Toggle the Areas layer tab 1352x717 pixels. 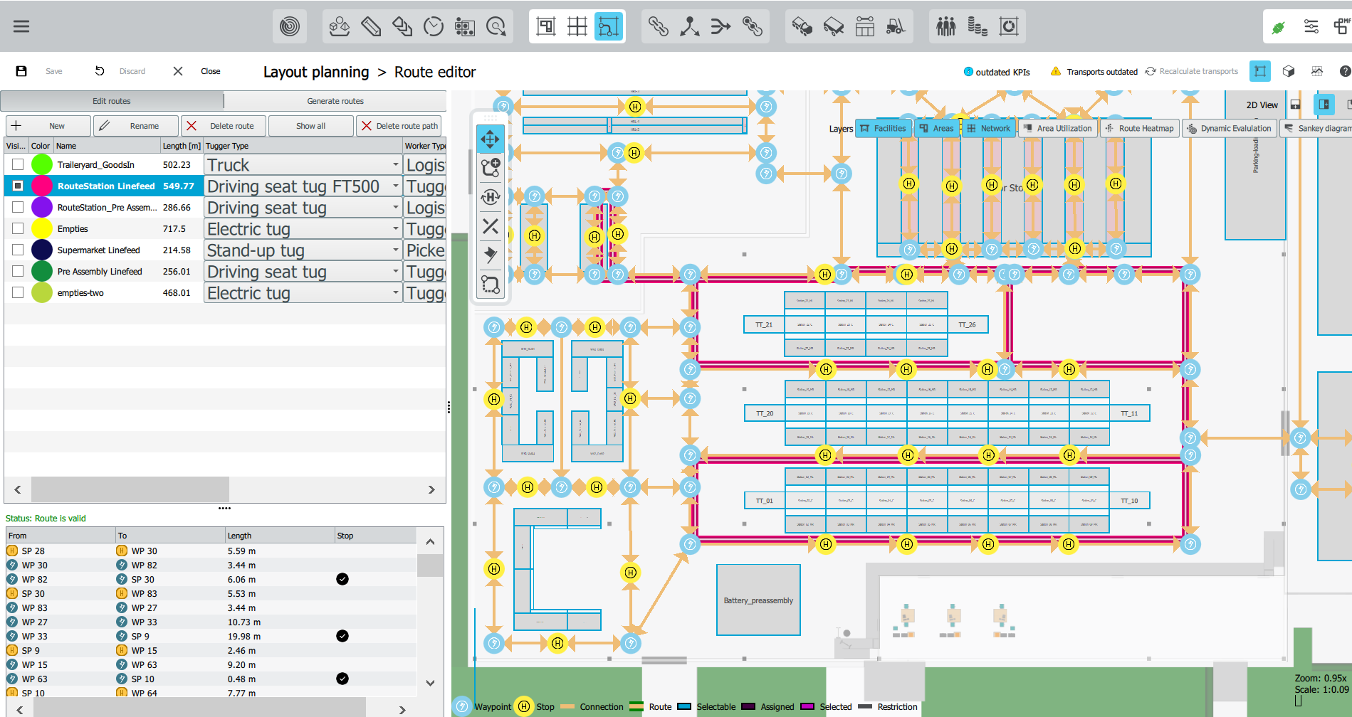(x=936, y=128)
